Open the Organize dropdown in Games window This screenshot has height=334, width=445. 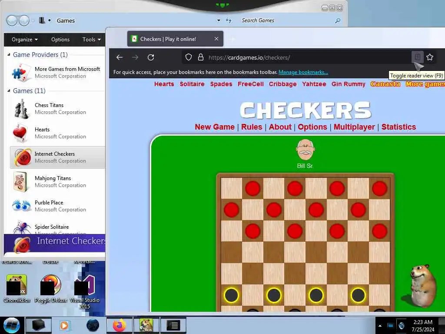coord(25,40)
